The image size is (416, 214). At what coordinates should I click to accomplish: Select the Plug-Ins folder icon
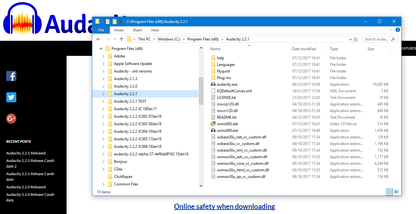click(213, 78)
